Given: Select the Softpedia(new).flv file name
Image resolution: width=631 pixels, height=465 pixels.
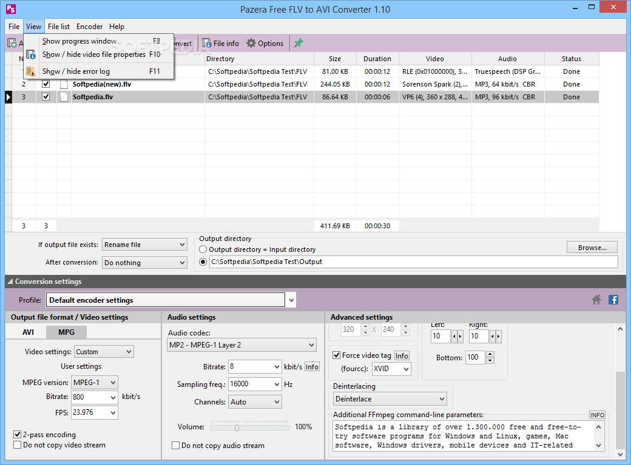Looking at the screenshot, I should click(102, 84).
